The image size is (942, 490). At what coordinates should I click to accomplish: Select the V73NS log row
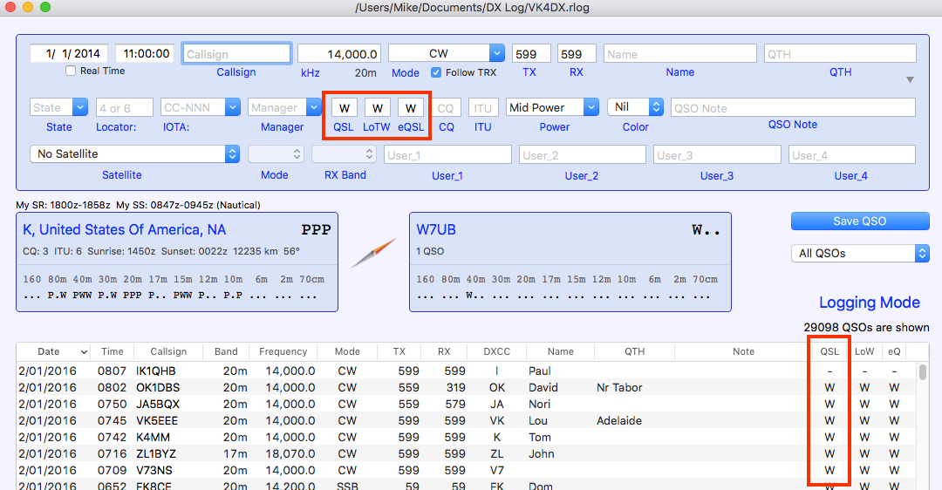[x=467, y=470]
